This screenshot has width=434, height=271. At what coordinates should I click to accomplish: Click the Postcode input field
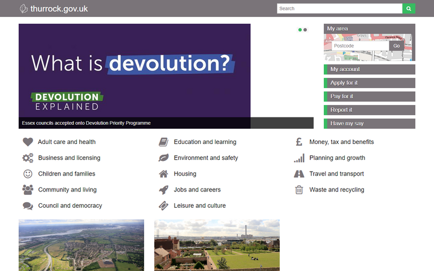359,46
